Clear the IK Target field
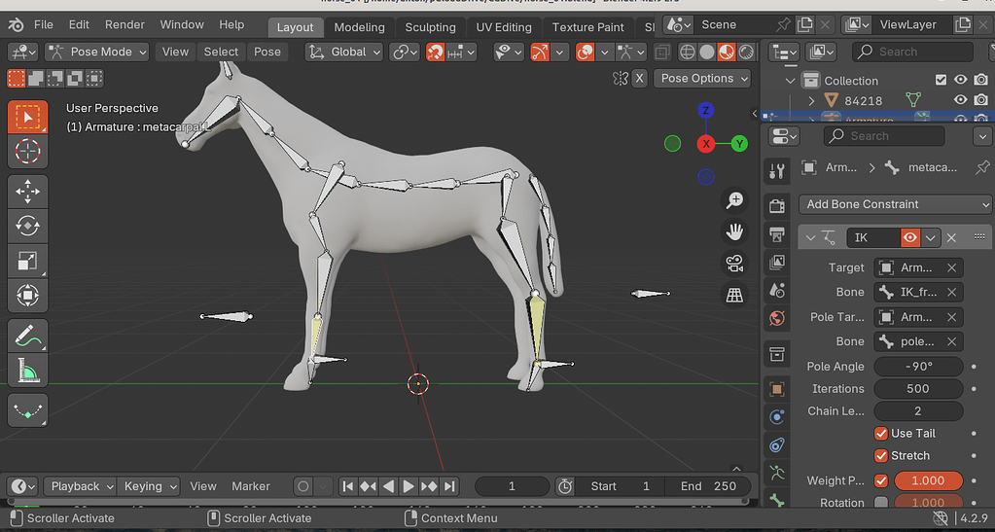This screenshot has height=532, width=995. pyautogui.click(x=951, y=267)
